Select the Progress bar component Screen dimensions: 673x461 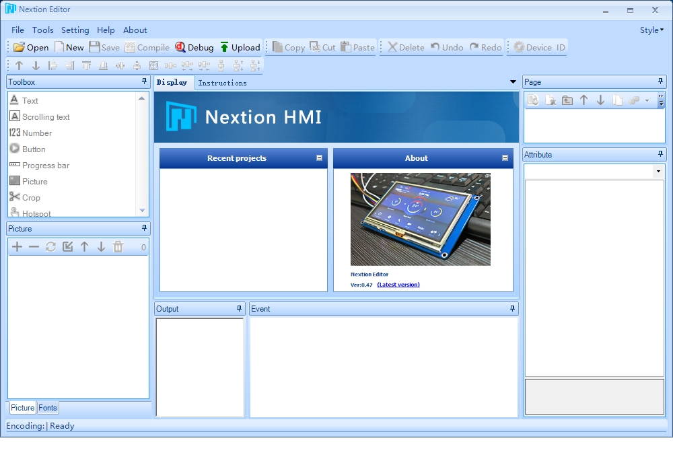[x=40, y=166]
